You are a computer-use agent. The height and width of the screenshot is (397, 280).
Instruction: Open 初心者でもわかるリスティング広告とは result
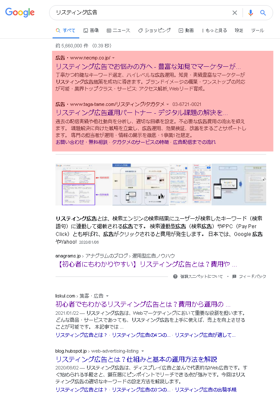[143, 304]
